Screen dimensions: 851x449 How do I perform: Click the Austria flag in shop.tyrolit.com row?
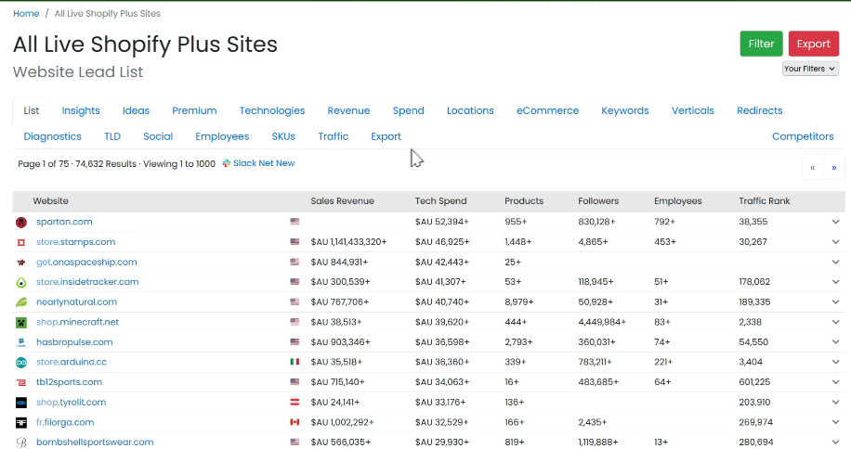295,402
